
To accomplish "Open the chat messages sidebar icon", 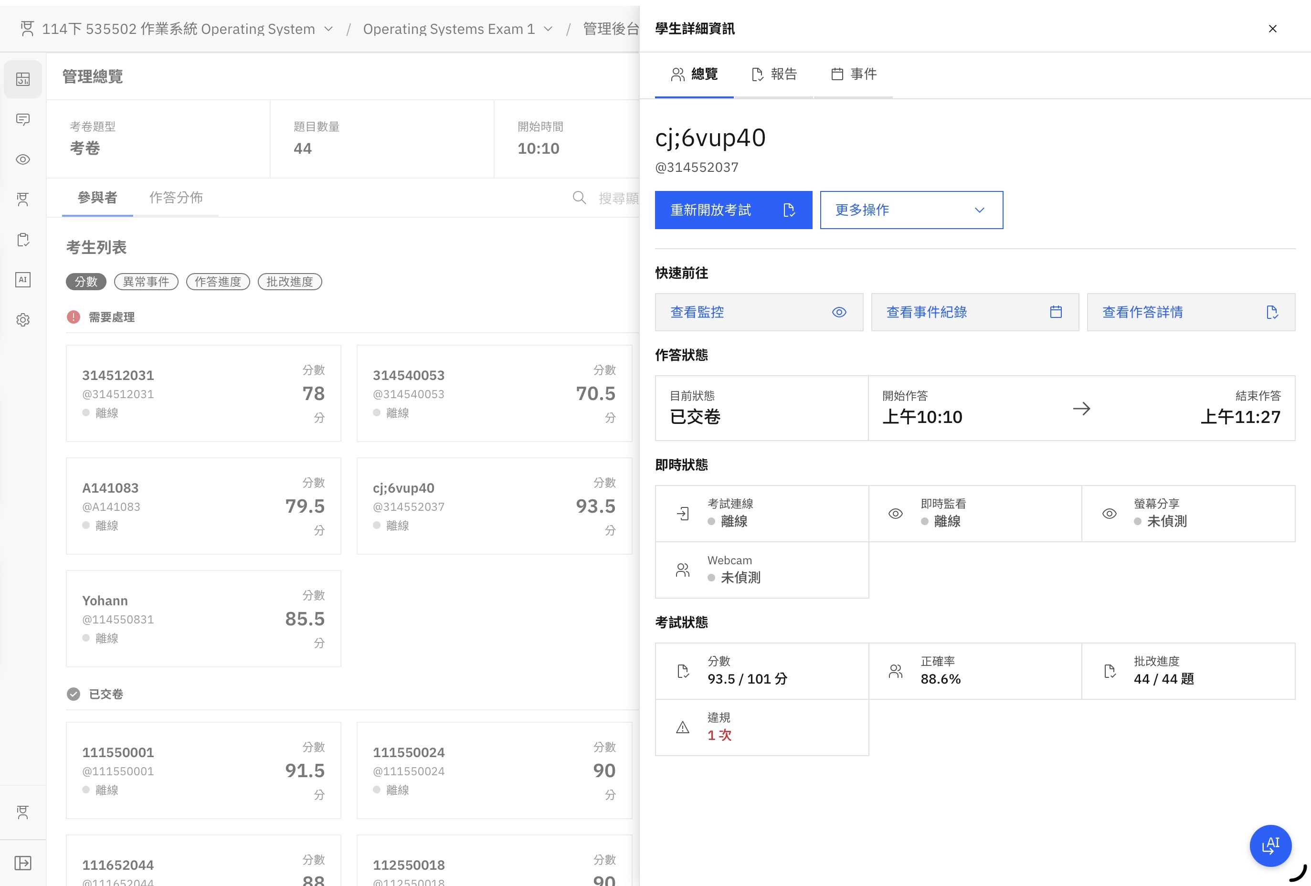I will pos(22,119).
